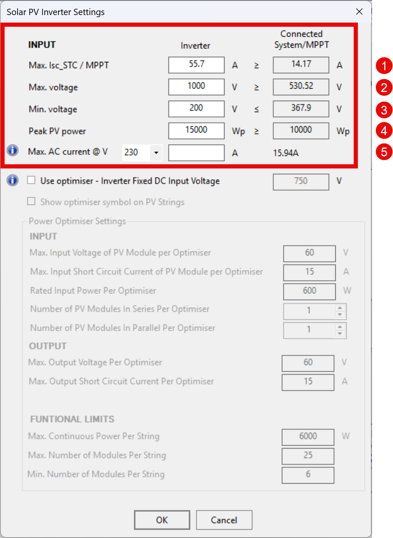This screenshot has width=393, height=538.
Task: Toggle Show optimiser symbol on PV Strings
Action: pyautogui.click(x=31, y=202)
